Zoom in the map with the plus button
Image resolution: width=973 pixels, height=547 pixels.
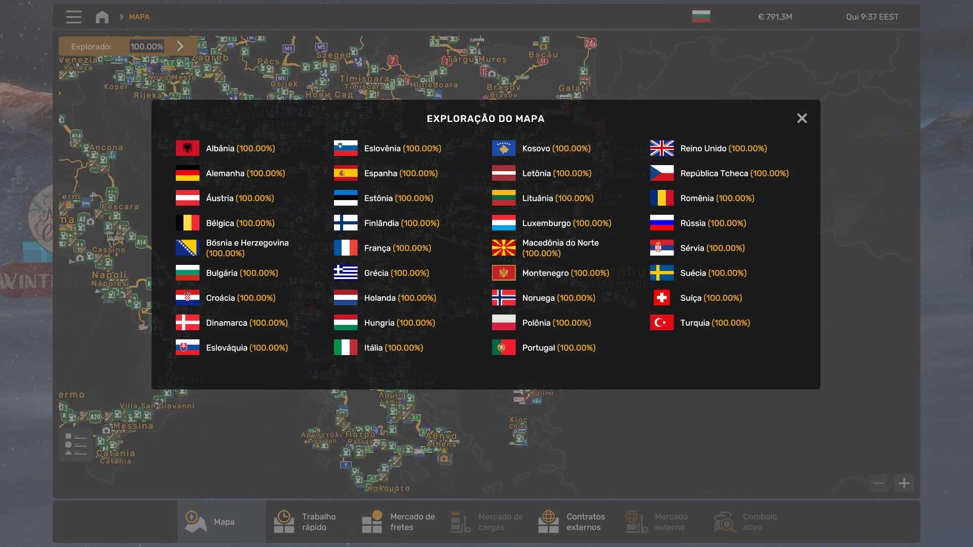click(904, 483)
